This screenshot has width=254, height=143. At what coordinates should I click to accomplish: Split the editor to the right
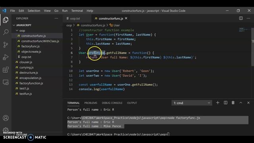(241, 18)
